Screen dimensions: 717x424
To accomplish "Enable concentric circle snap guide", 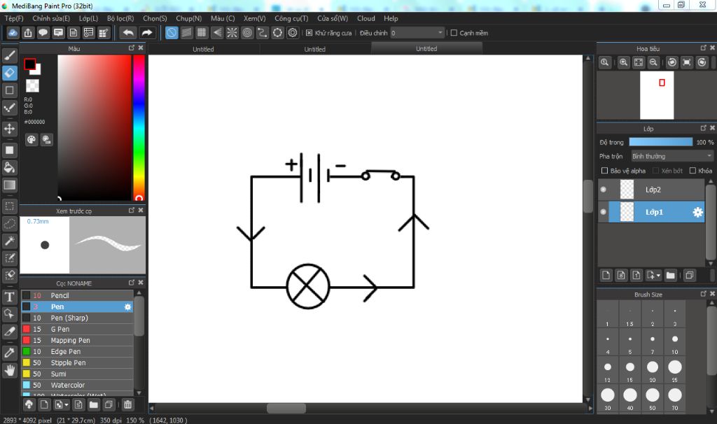I will click(x=247, y=33).
